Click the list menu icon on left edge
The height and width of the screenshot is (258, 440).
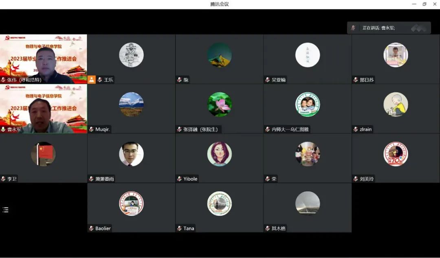[5, 210]
